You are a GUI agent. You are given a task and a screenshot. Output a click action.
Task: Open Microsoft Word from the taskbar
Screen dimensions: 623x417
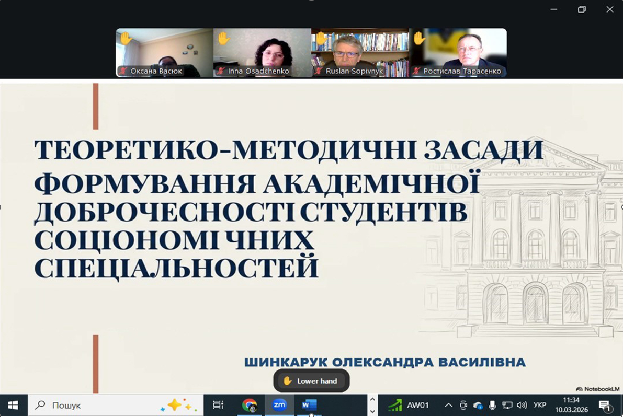(309, 405)
